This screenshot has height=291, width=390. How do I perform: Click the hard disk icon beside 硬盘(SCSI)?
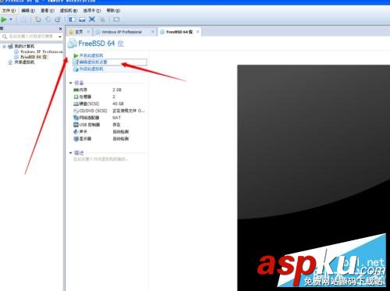click(x=76, y=104)
